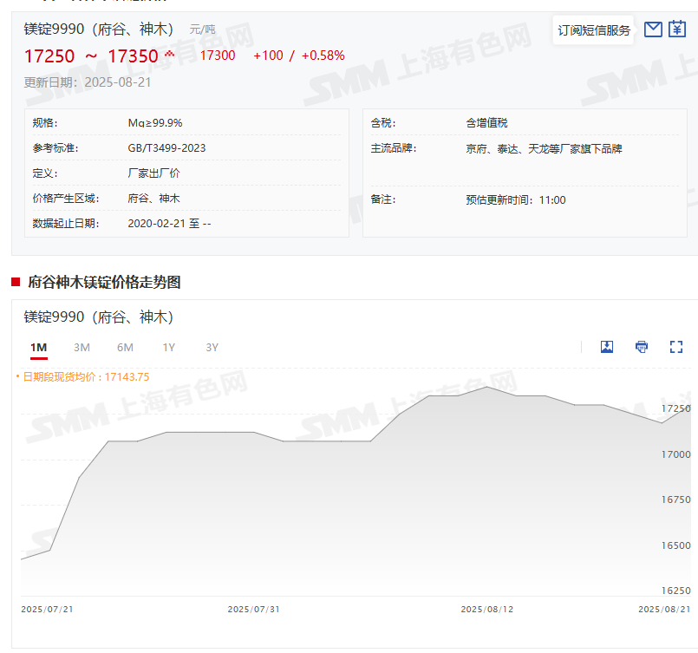This screenshot has width=698, height=653.
Task: Click the 镁锭9990 title inside the chart panel
Action: coord(98,317)
